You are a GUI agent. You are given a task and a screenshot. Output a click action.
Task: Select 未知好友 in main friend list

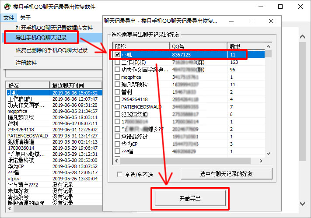click(x=18, y=191)
